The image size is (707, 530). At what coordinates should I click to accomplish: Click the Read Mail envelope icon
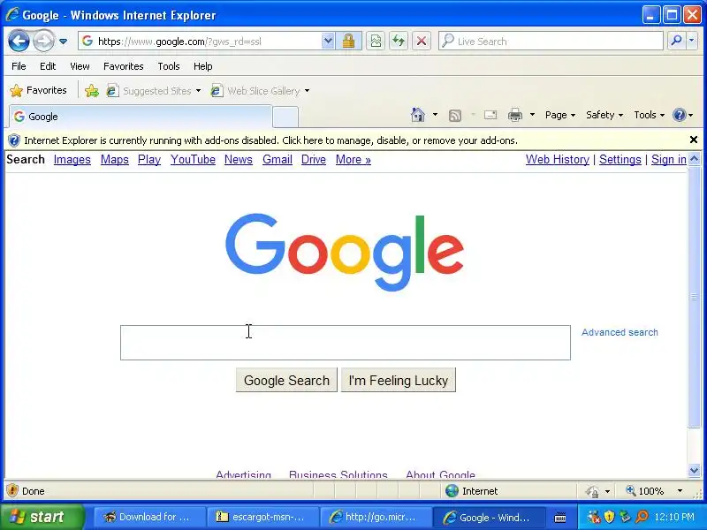[x=490, y=115]
